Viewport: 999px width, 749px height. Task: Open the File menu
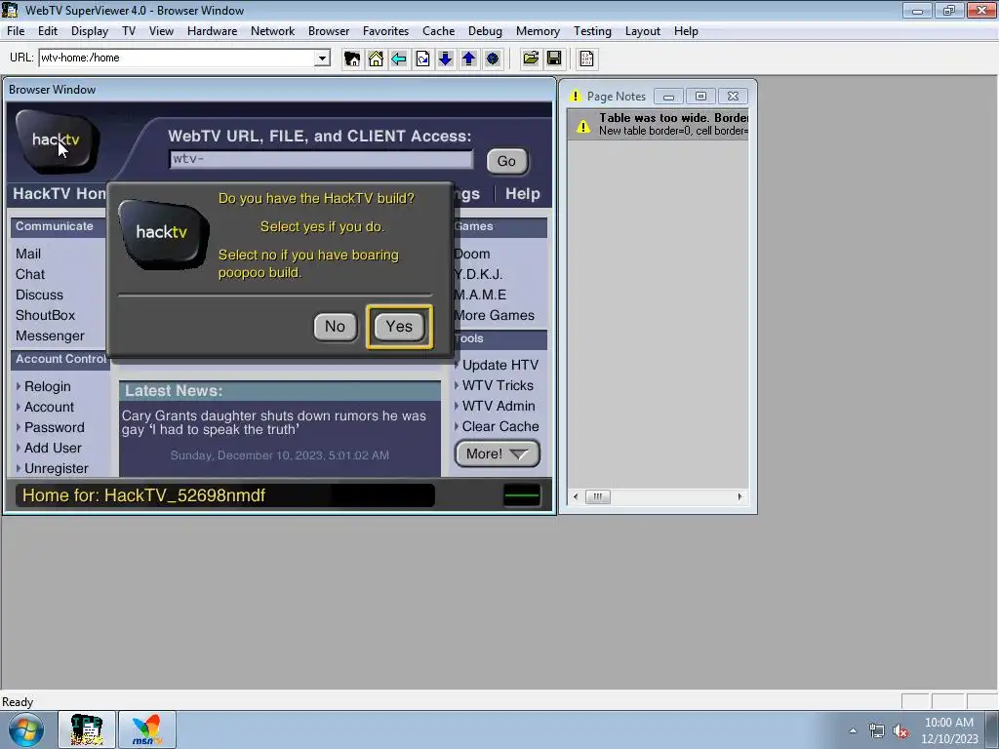coord(16,30)
